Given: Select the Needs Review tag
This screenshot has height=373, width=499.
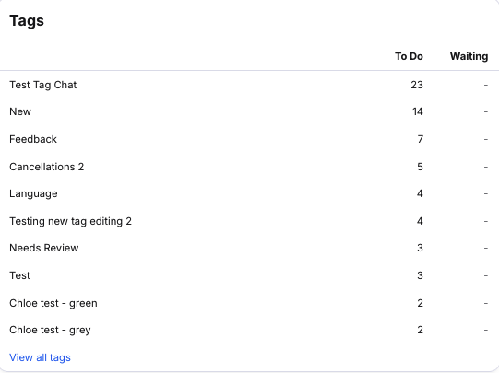Looking at the screenshot, I should [44, 248].
